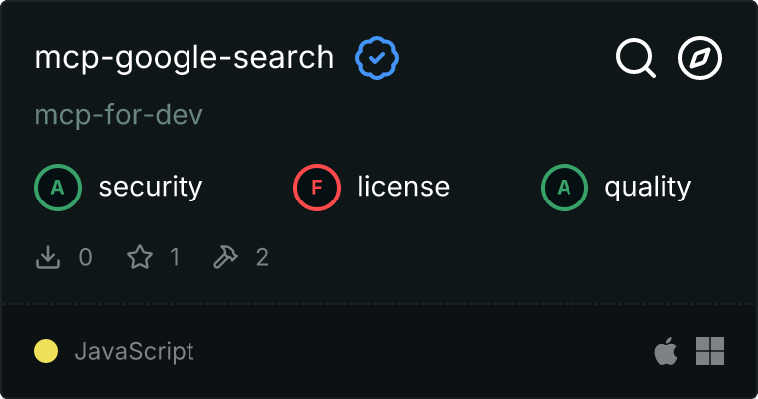The width and height of the screenshot is (758, 399).
Task: Click the star count number 1
Action: click(x=175, y=258)
